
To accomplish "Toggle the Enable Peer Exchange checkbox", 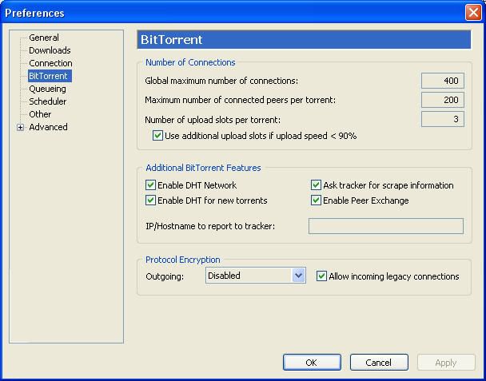I will point(316,200).
